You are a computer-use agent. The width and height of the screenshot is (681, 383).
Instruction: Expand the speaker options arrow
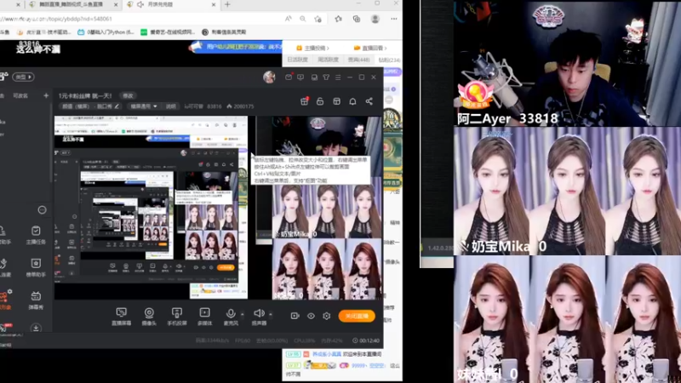coord(271,313)
